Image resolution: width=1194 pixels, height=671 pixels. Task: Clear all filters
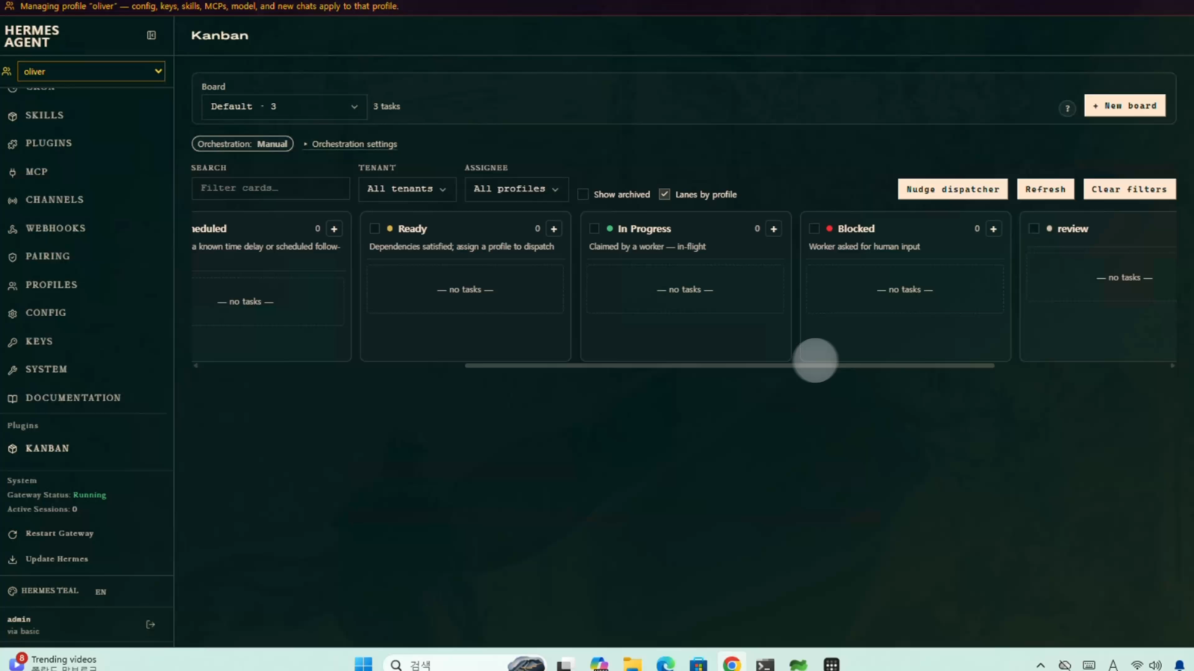point(1129,189)
